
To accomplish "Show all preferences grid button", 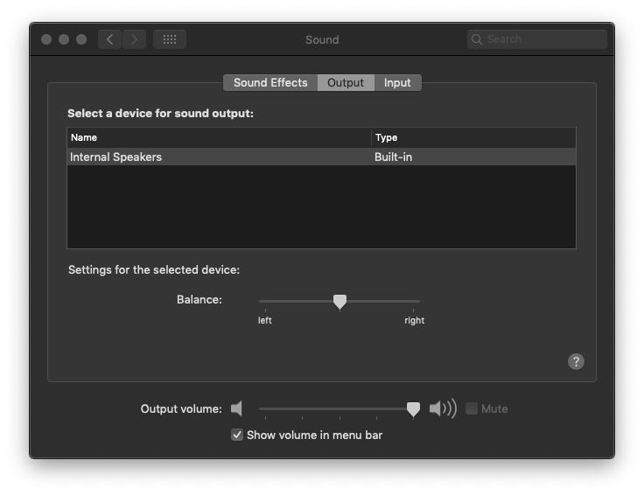I will [x=170, y=39].
